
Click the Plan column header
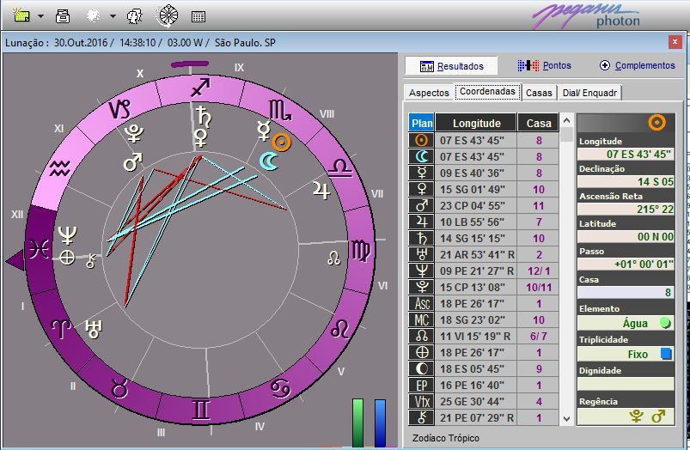point(422,123)
